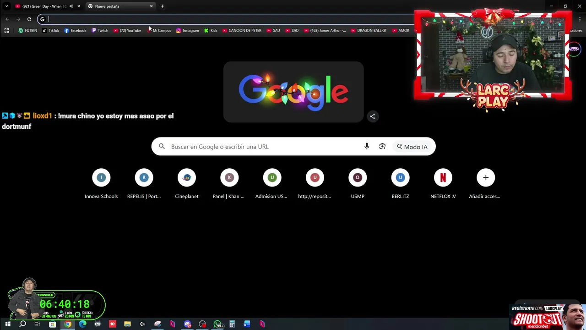
Task: Open Discord from the taskbar
Action: [x=187, y=324]
